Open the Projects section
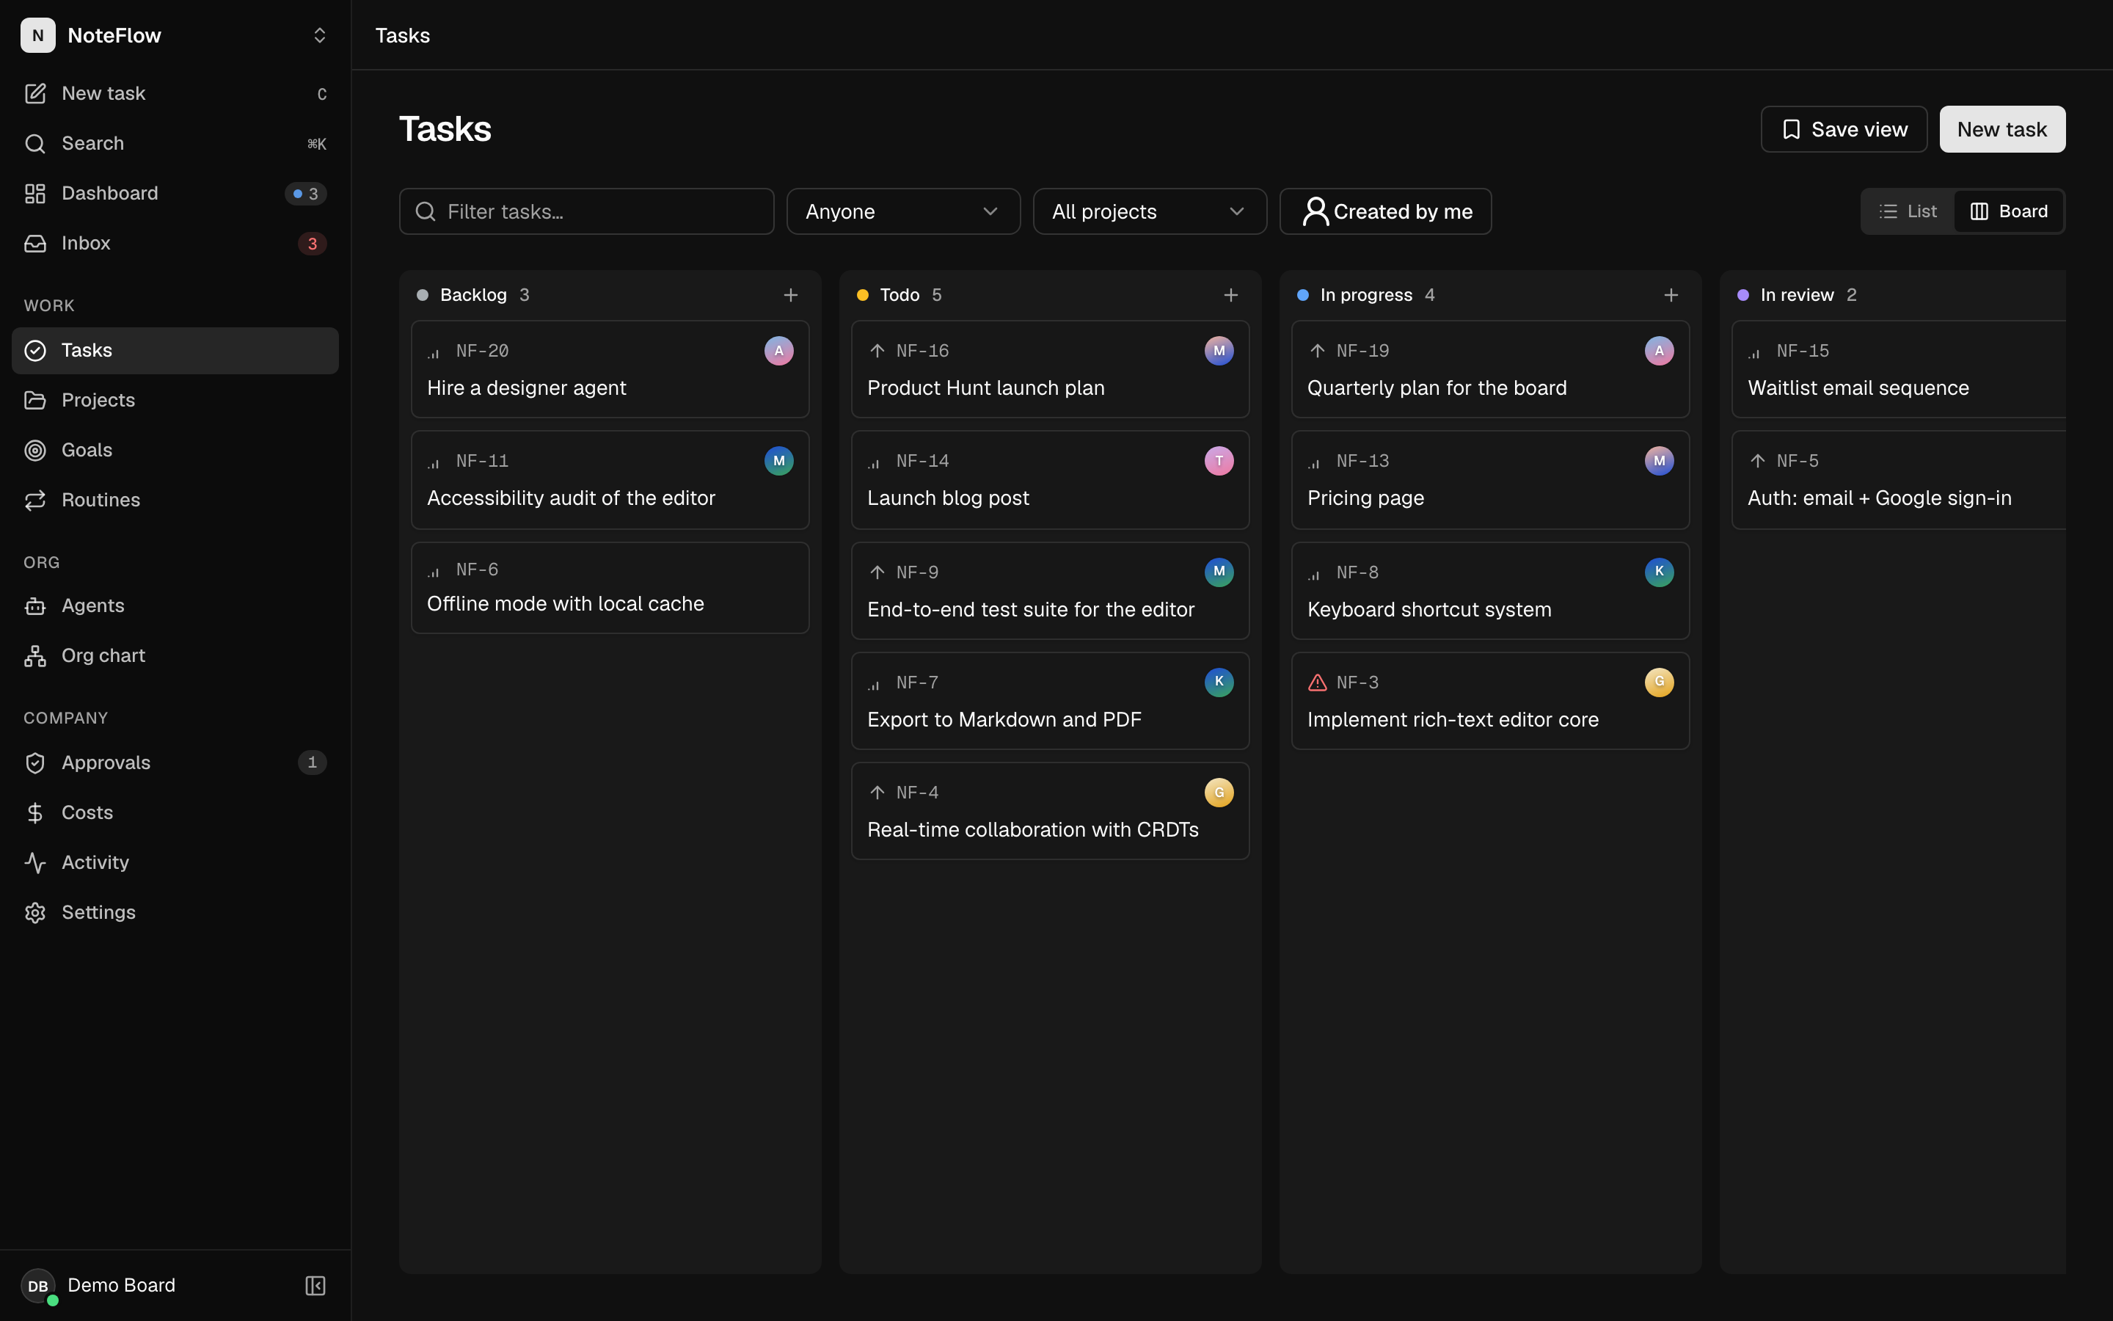 175,400
